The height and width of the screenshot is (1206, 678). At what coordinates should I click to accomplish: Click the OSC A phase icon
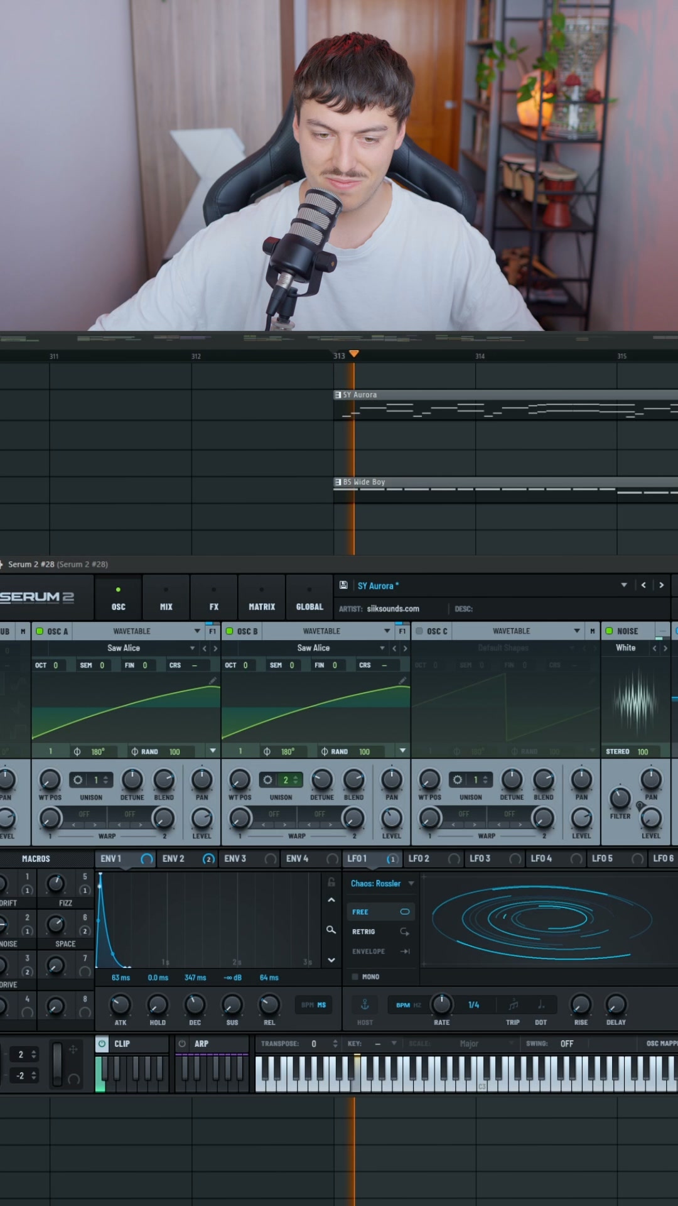77,752
